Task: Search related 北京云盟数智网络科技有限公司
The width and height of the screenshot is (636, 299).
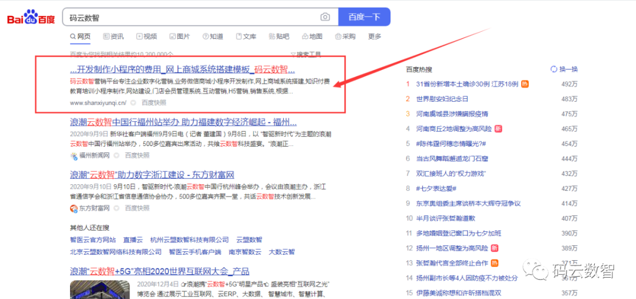Action: [115, 252]
